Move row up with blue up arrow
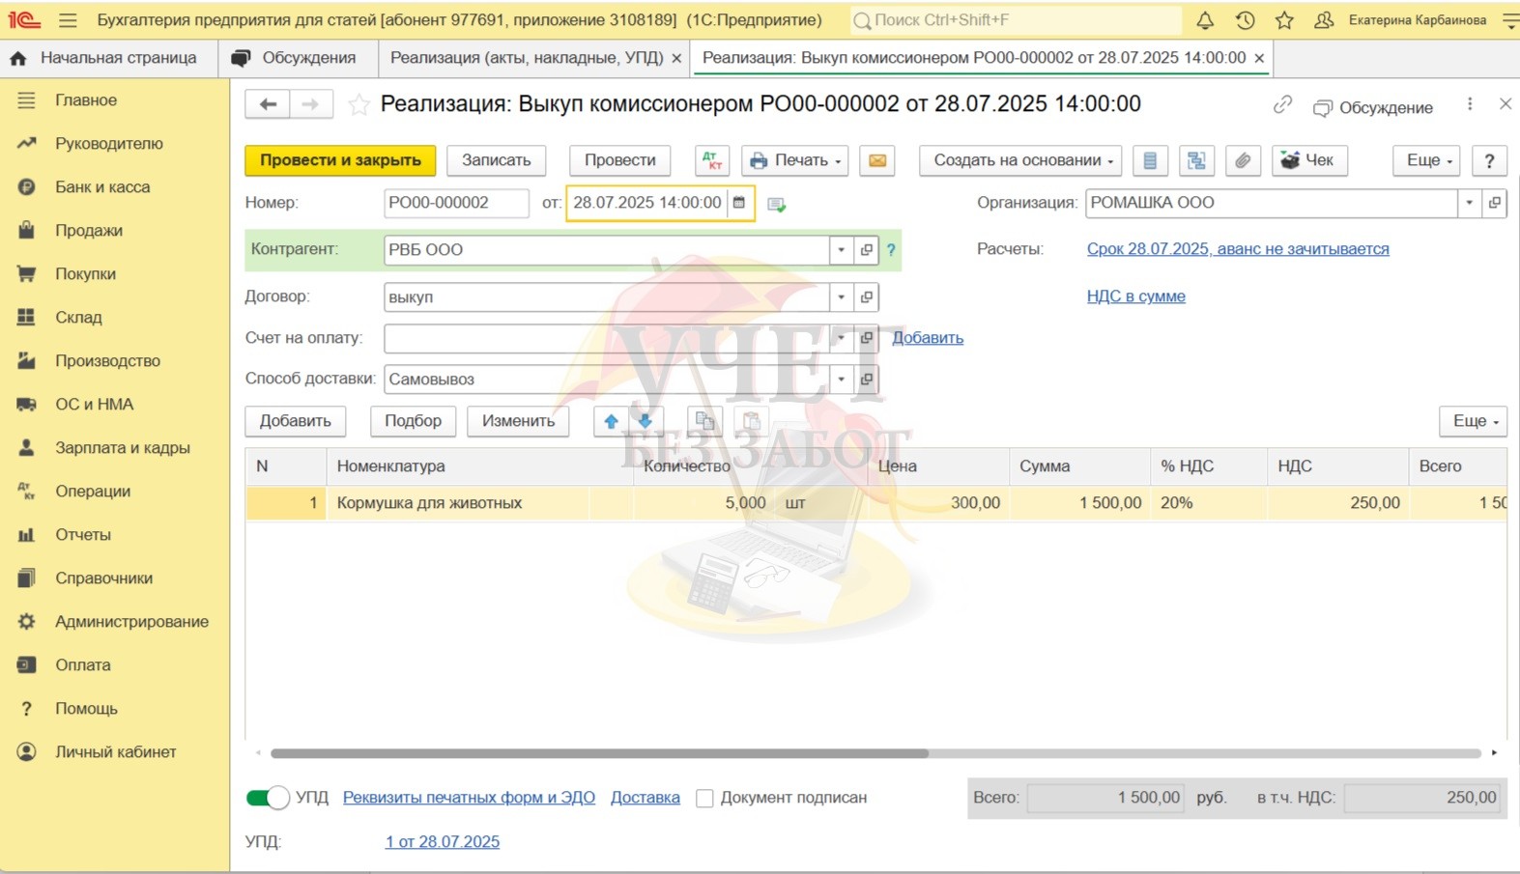This screenshot has height=874, width=1520. click(x=611, y=421)
